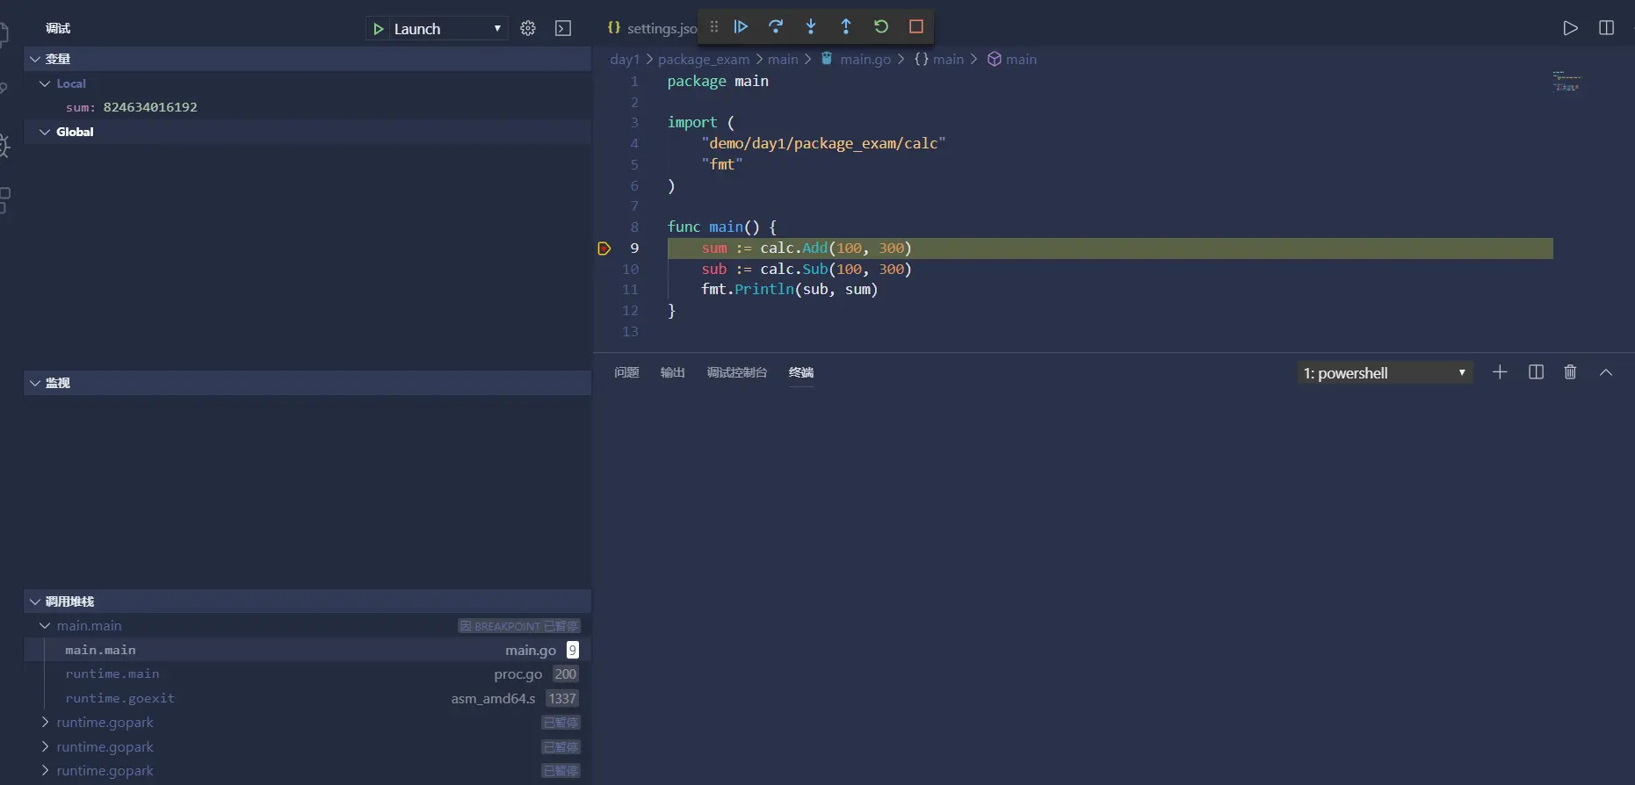Split the editor with the layout icon
Screen dimensions: 1635x785
pos(1606,28)
